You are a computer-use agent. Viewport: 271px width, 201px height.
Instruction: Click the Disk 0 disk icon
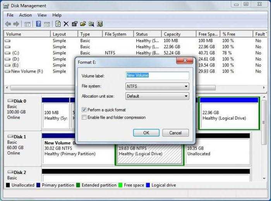10,101
